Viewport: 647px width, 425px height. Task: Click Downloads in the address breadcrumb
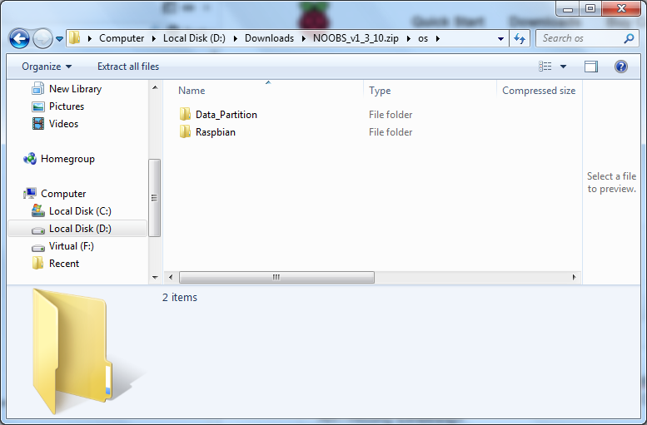(269, 38)
